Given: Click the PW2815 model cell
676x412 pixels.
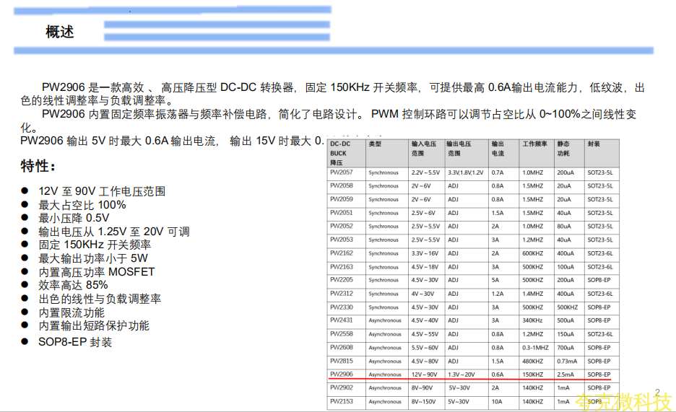Looking at the screenshot, I should point(341,361).
